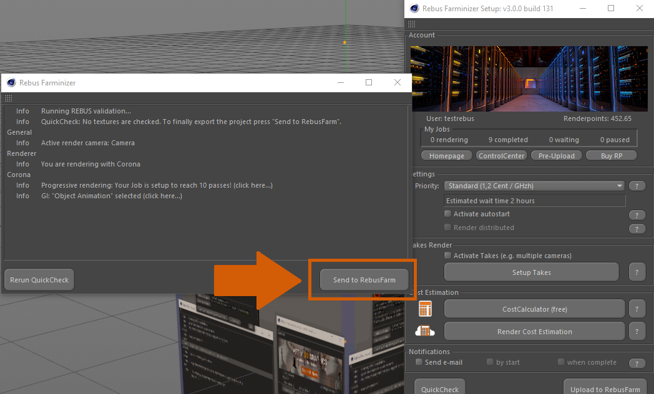The height and width of the screenshot is (394, 654).
Task: Tick the Send e-mail notification checkbox
Action: (419, 362)
